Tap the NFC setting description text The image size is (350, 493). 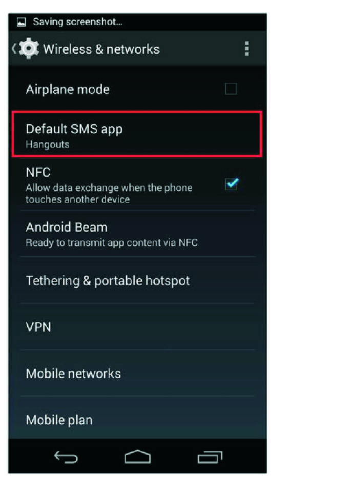(x=109, y=193)
